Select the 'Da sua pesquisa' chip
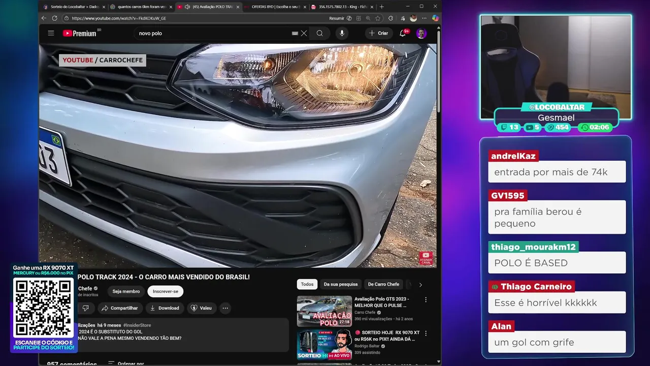The width and height of the screenshot is (650, 366). click(x=341, y=284)
